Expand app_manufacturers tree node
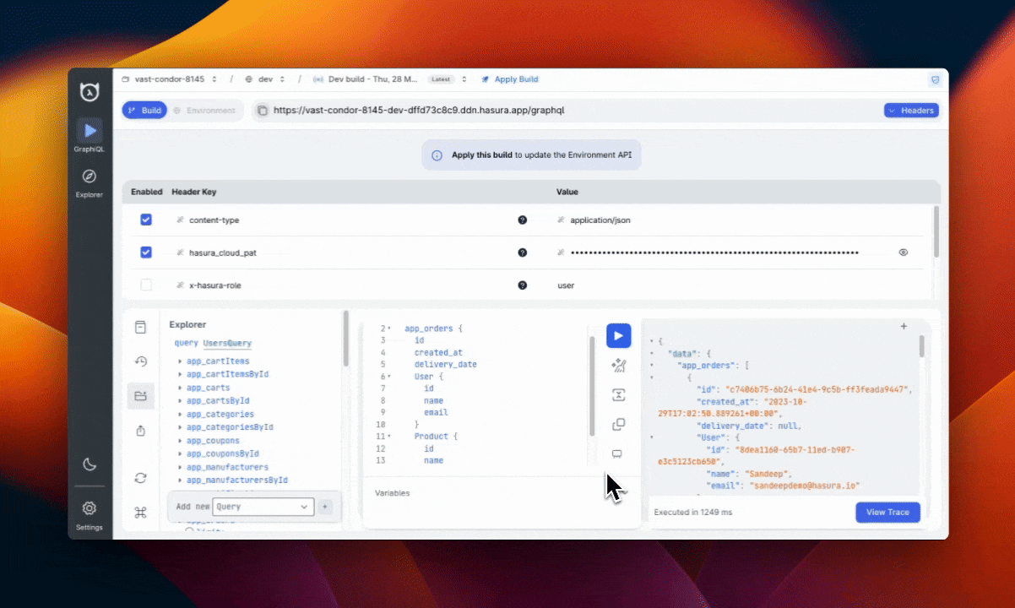 (x=180, y=467)
